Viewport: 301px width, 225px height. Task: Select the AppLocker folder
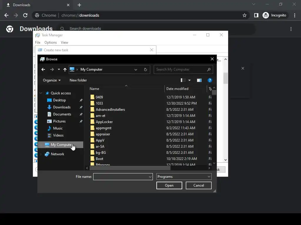click(x=104, y=122)
